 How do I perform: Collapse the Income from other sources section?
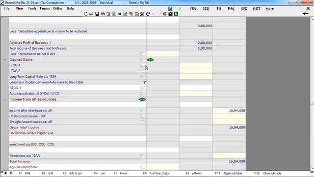coord(5,99)
